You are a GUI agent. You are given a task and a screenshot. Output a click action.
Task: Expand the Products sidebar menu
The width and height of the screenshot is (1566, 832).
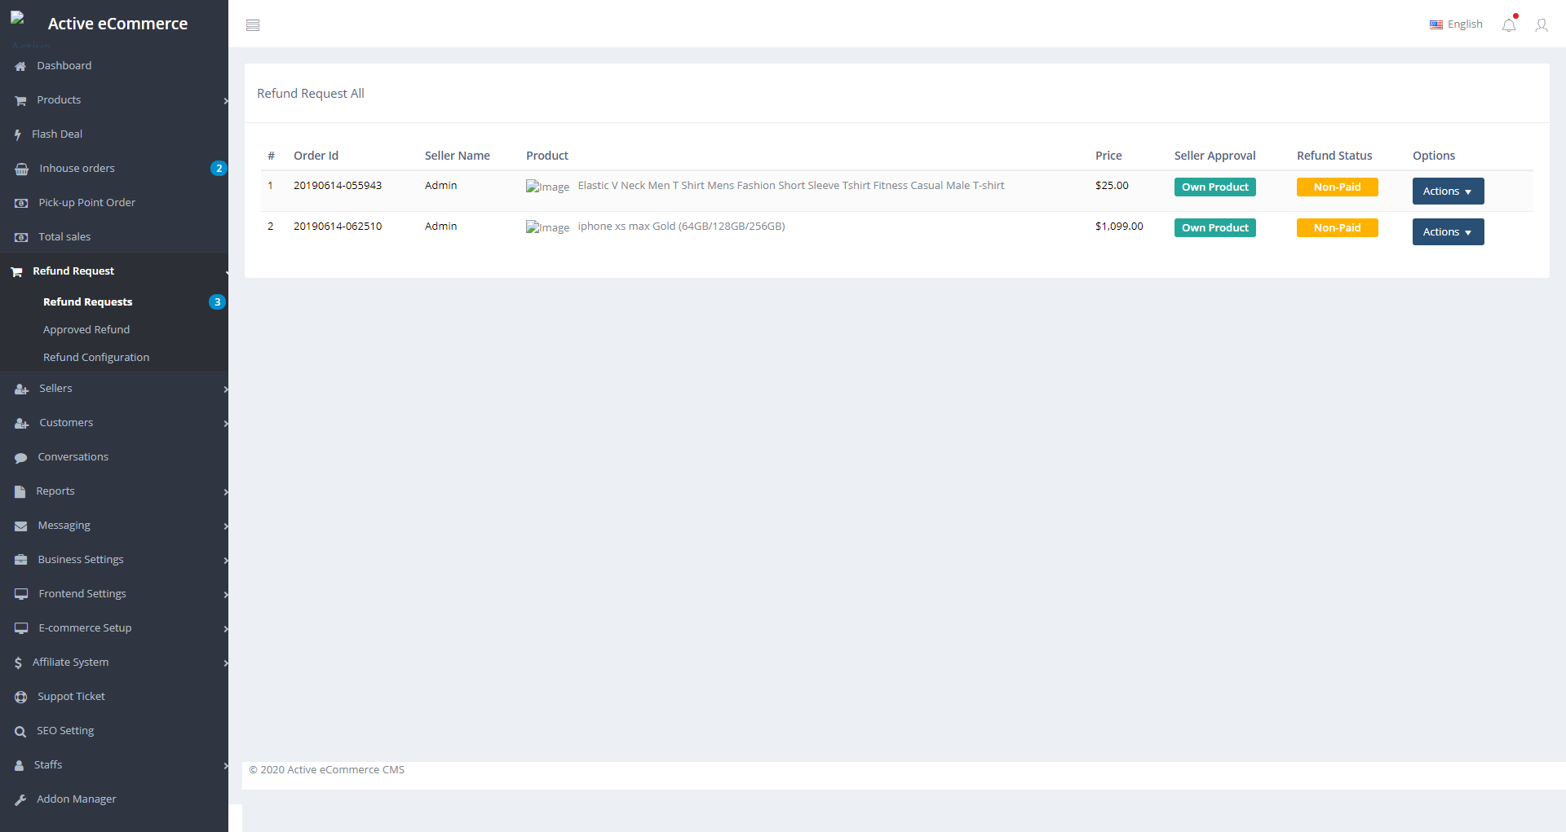[x=59, y=100]
